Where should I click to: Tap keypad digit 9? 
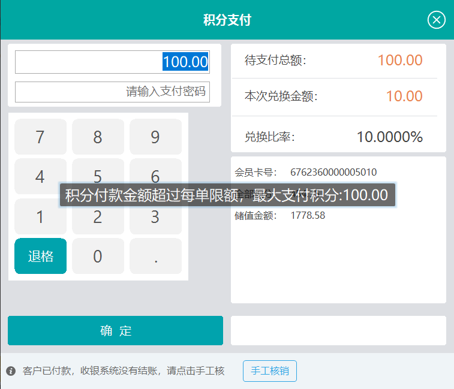pyautogui.click(x=155, y=137)
